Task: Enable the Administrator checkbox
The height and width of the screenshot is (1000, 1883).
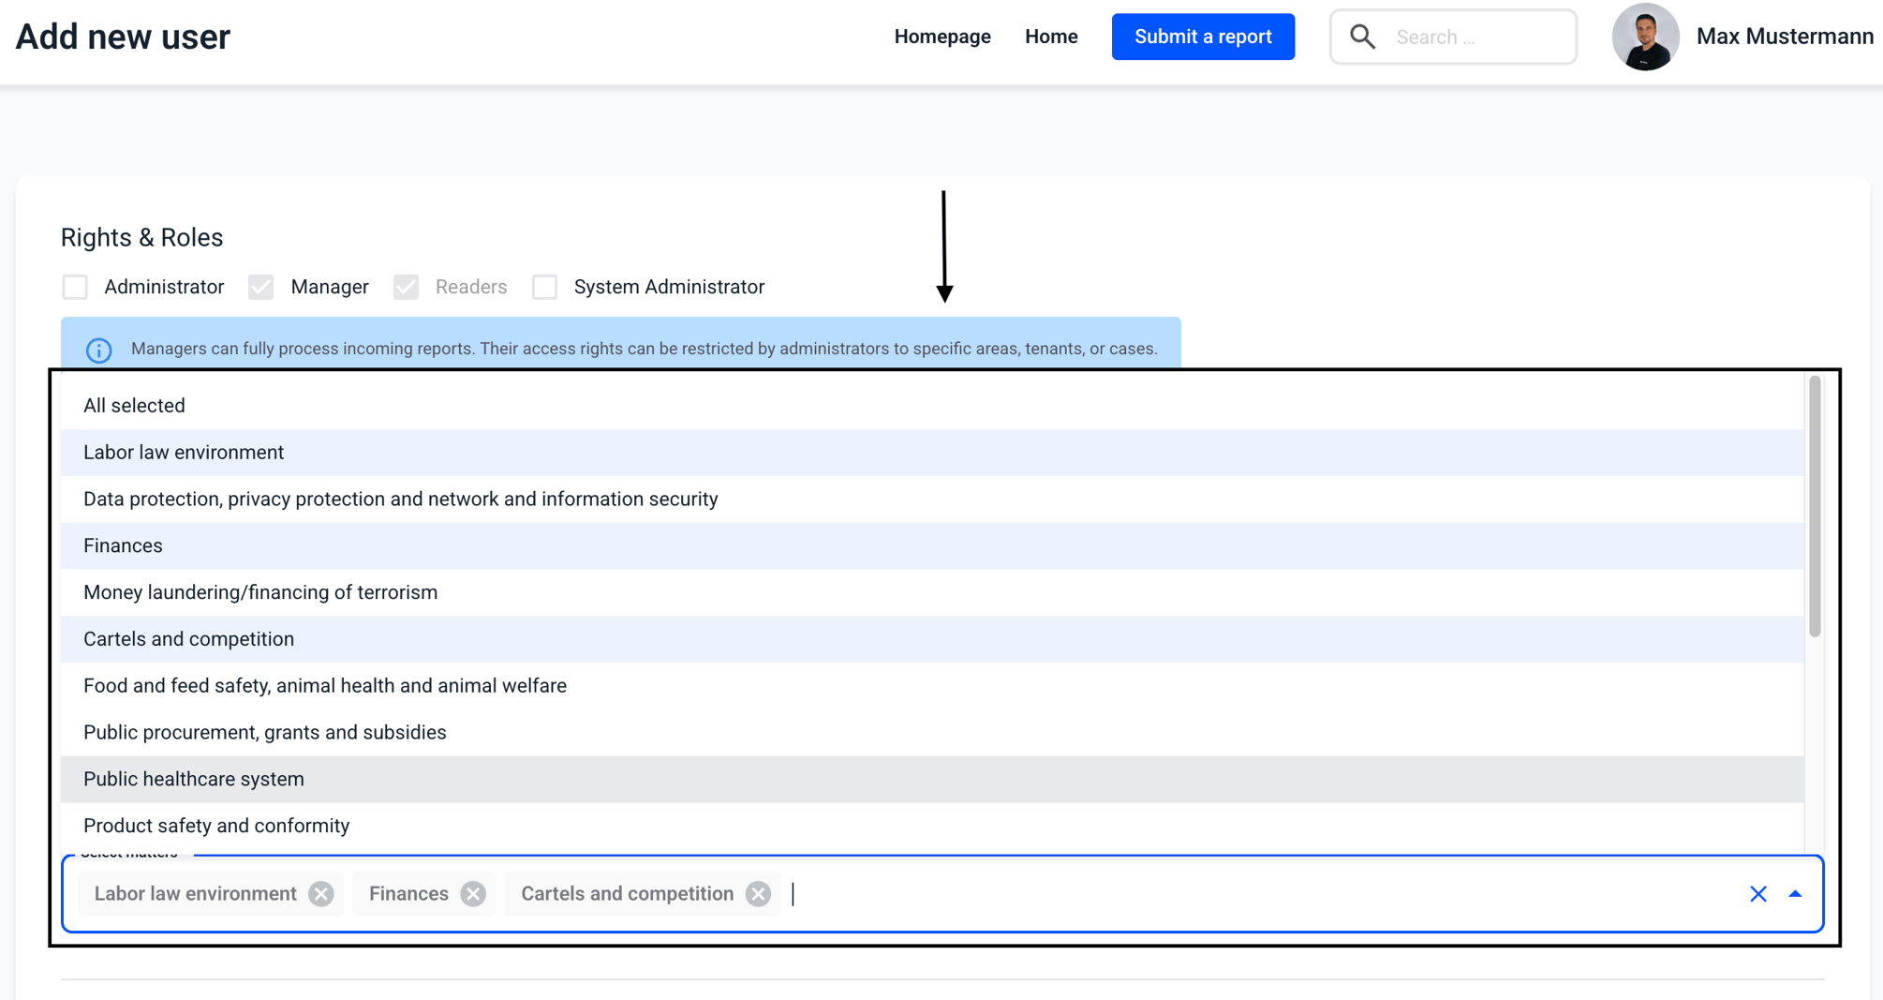Action: [75, 287]
